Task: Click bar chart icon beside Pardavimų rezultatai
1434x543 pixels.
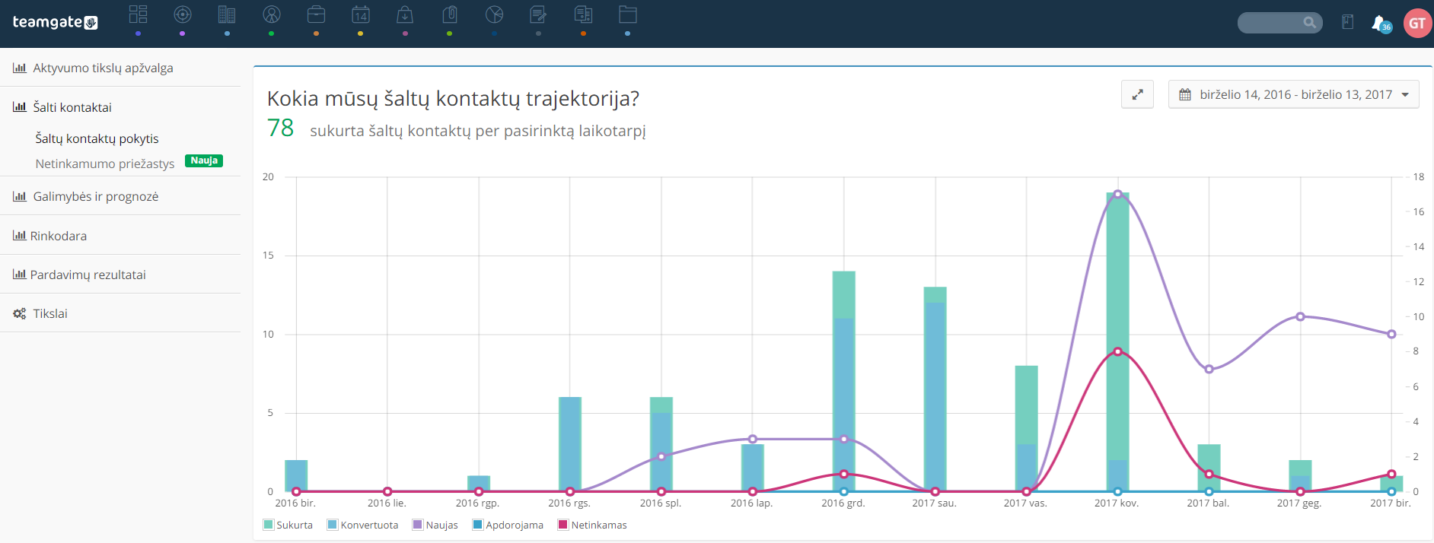Action: (x=20, y=274)
